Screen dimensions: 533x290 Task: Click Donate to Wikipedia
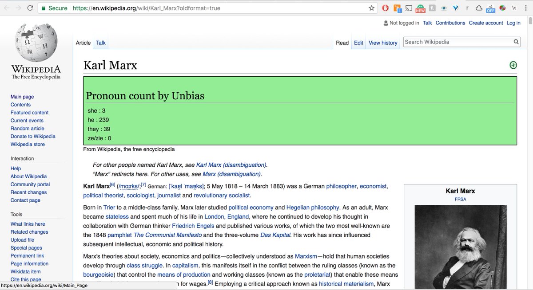[33, 137]
